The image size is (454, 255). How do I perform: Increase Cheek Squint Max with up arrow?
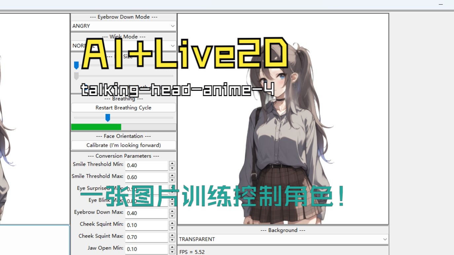[x=172, y=235]
